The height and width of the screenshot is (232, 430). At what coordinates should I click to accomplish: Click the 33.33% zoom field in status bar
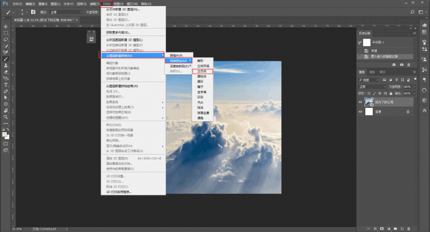pos(17,229)
